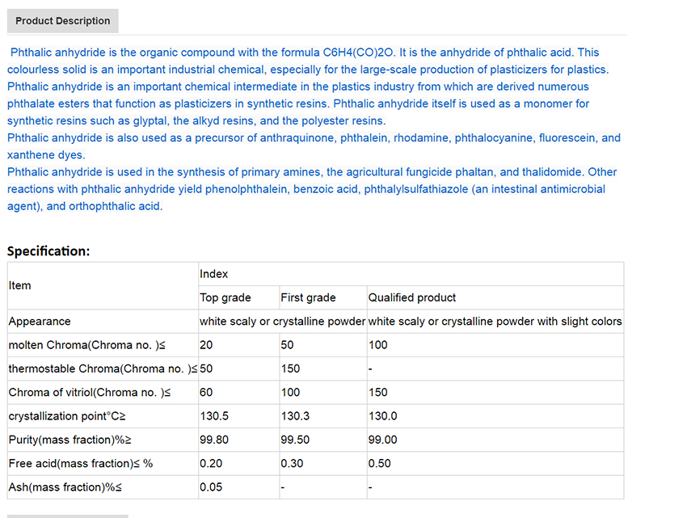Select the Ash(mass fraction) row label
This screenshot has width=687, height=518.
(65, 487)
